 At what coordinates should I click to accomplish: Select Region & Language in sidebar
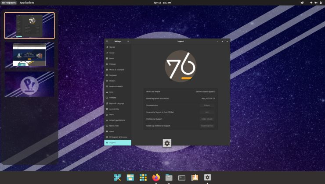(x=118, y=103)
